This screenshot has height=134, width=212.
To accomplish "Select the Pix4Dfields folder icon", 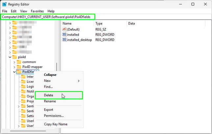I will pyautogui.click(x=19, y=72).
